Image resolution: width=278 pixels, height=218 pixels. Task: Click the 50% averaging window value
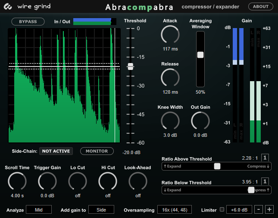200,92
